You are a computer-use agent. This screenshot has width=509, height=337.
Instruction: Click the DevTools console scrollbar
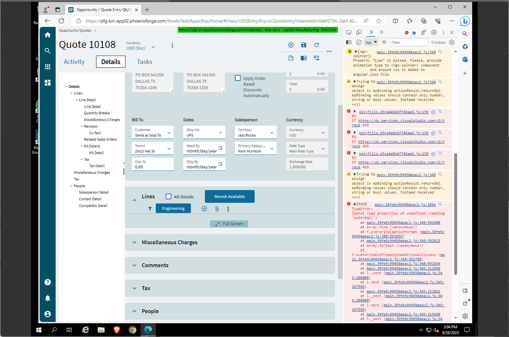coord(456,214)
